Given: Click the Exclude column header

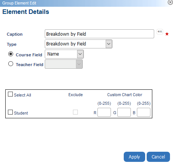Looking at the screenshot, I should pos(76,95).
